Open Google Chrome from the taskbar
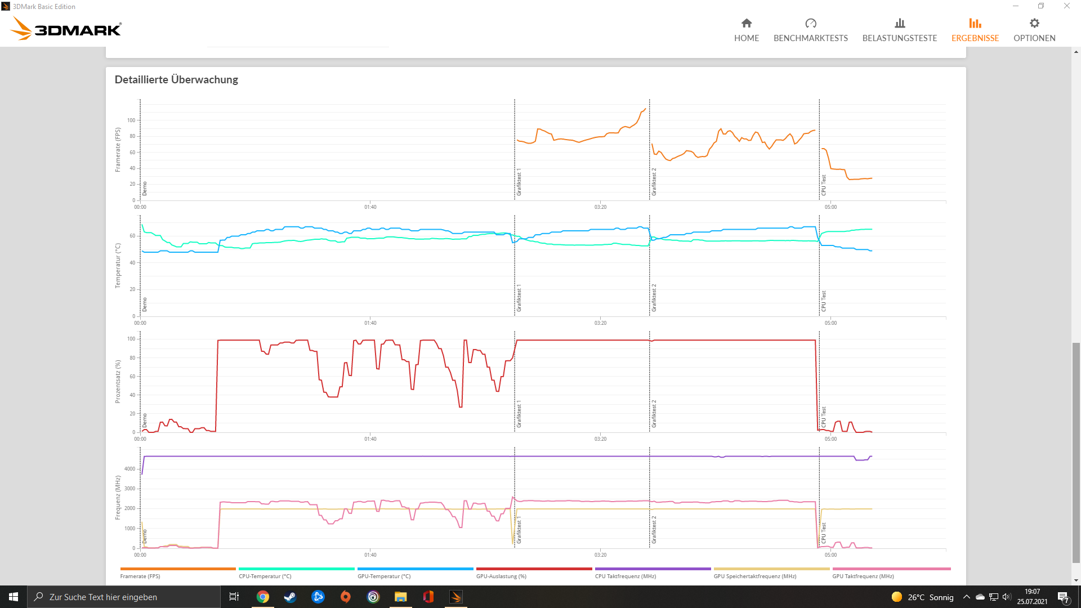 [x=263, y=597]
